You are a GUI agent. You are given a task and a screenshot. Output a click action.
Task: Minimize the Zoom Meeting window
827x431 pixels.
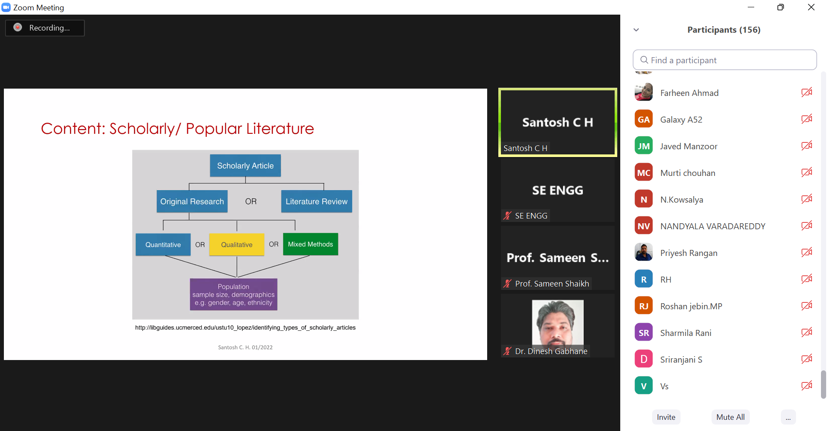click(751, 7)
